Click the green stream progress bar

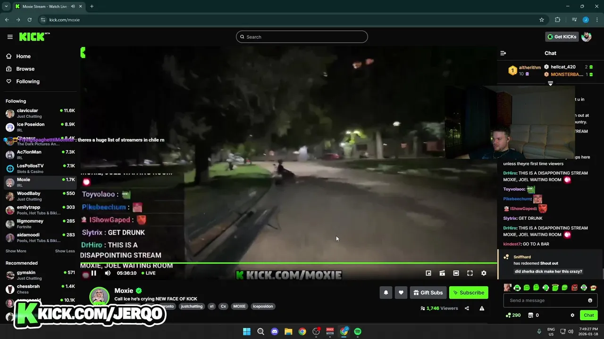click(288, 263)
